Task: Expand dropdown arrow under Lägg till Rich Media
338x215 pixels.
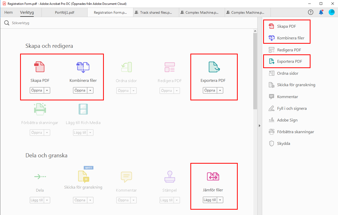Action: (x=90, y=133)
